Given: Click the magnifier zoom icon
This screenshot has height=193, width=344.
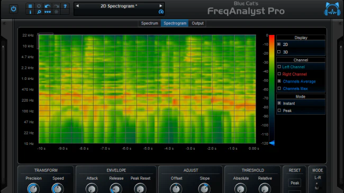Looking at the screenshot, I should pos(39,12).
